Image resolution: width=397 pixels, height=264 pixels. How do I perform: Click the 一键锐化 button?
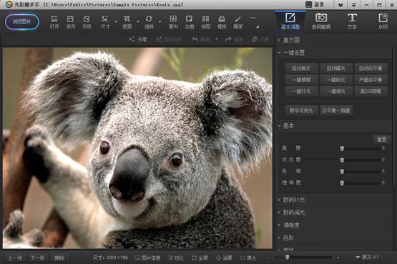tap(336, 80)
